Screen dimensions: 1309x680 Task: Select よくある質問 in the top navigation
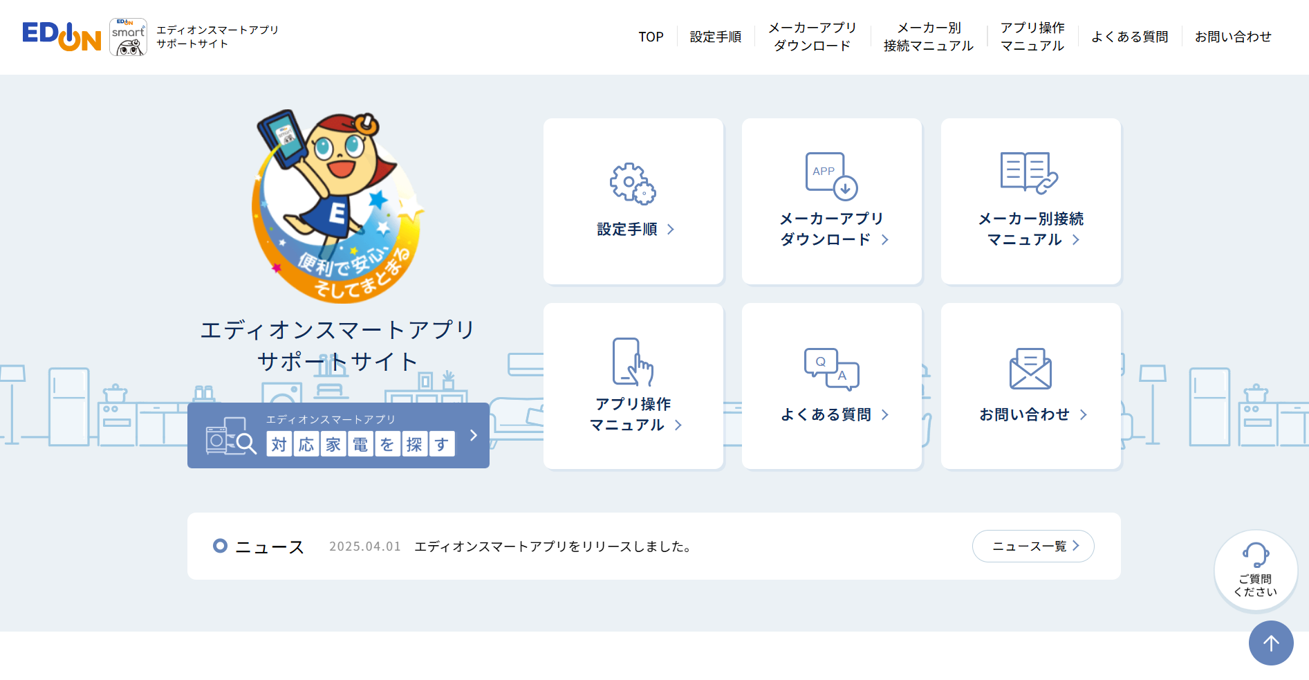[x=1129, y=37]
